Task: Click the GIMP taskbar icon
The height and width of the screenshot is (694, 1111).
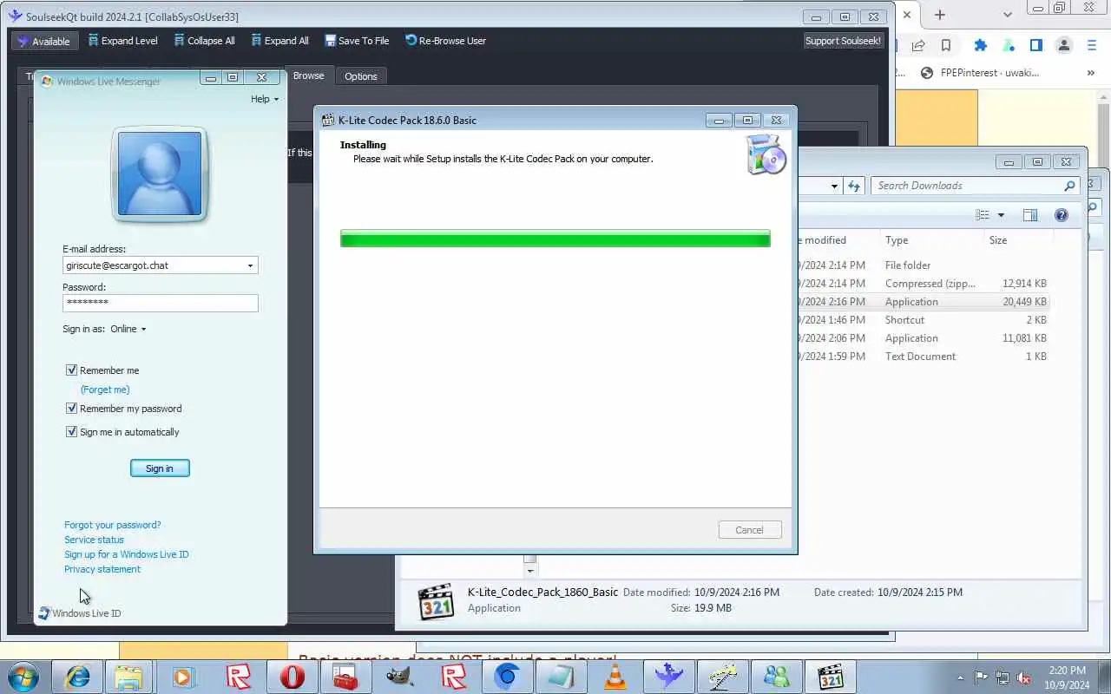Action: tap(399, 678)
